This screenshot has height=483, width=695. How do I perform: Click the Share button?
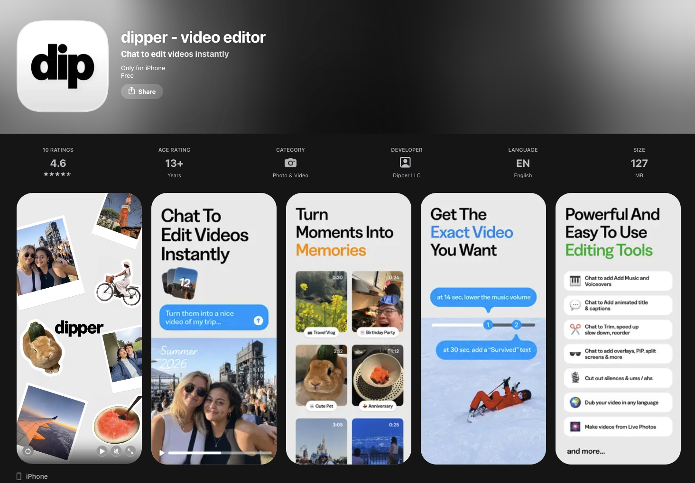[142, 91]
